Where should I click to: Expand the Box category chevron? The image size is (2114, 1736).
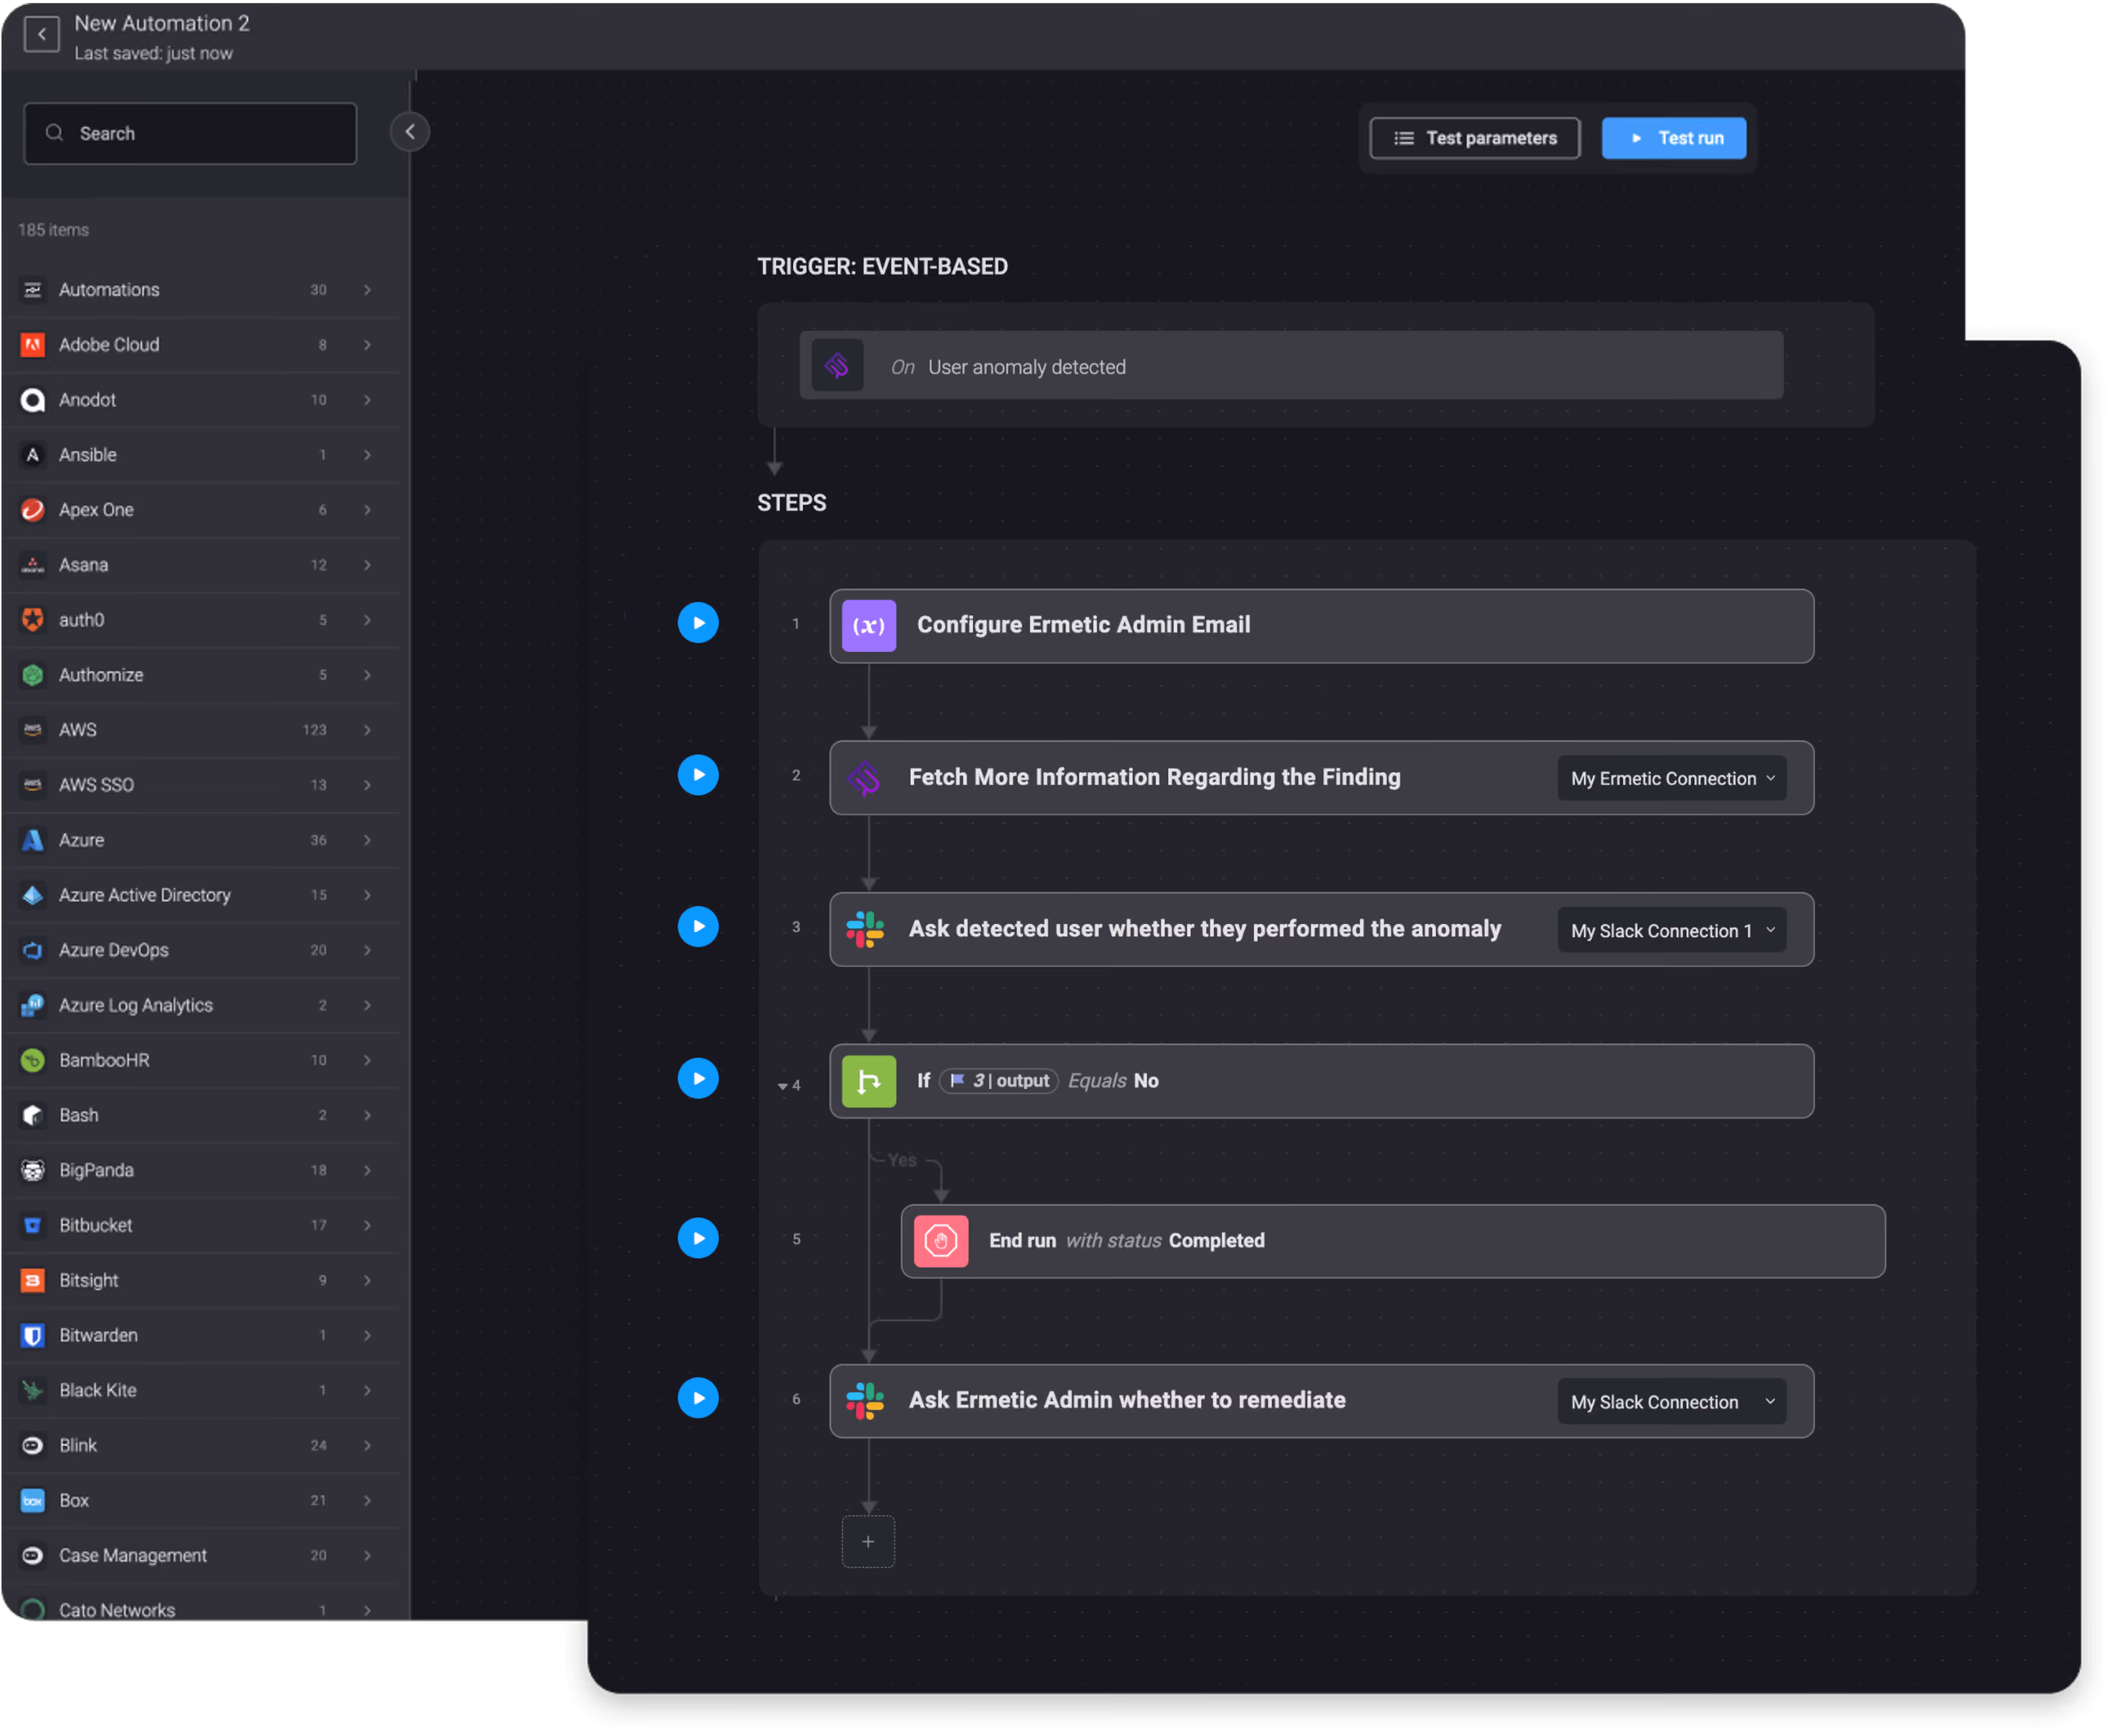(x=368, y=1500)
